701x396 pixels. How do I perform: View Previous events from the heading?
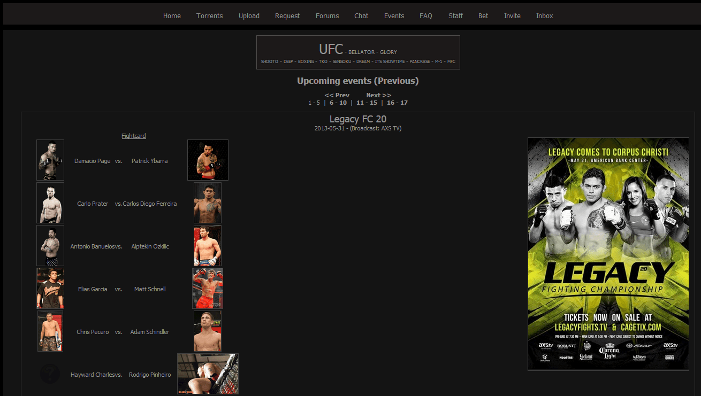coord(396,81)
